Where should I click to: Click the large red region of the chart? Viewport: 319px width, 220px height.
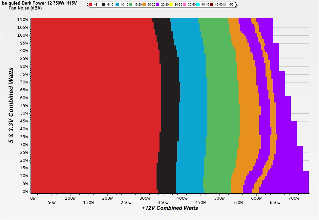pyautogui.click(x=92, y=105)
